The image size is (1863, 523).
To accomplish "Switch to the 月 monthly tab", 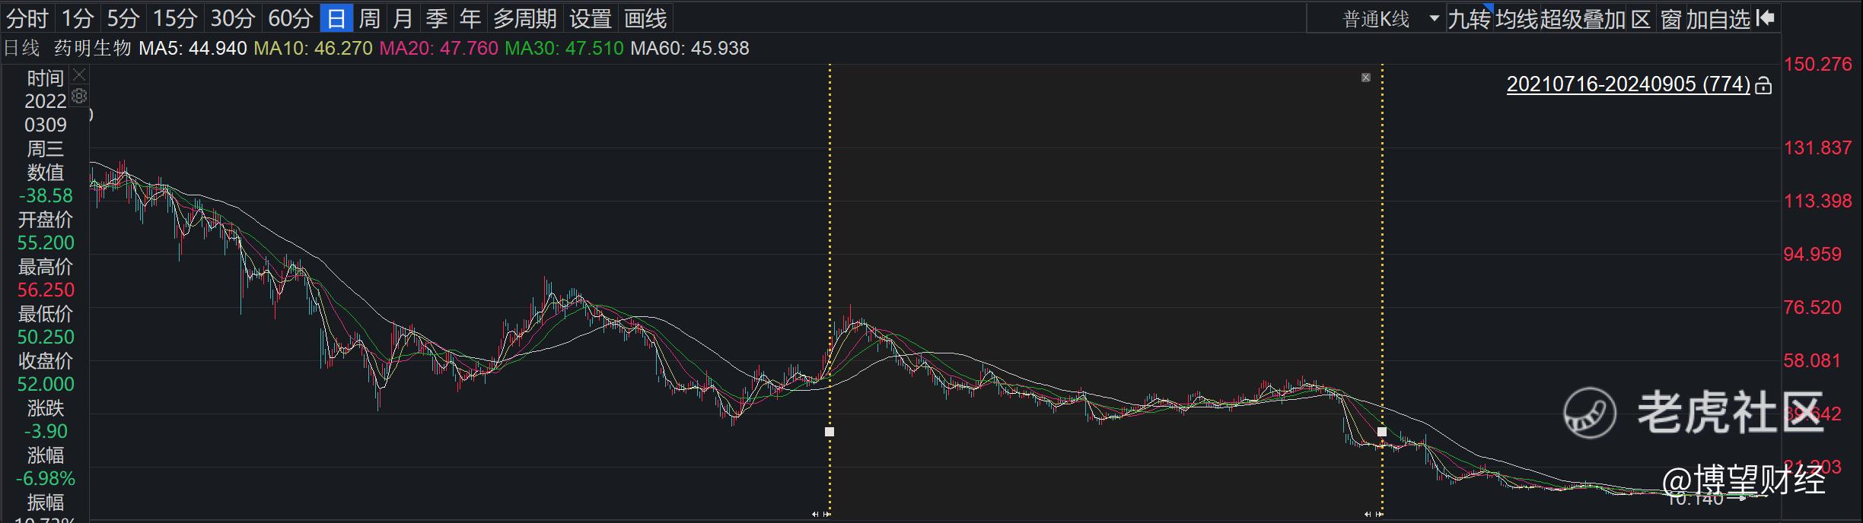I will click(403, 18).
